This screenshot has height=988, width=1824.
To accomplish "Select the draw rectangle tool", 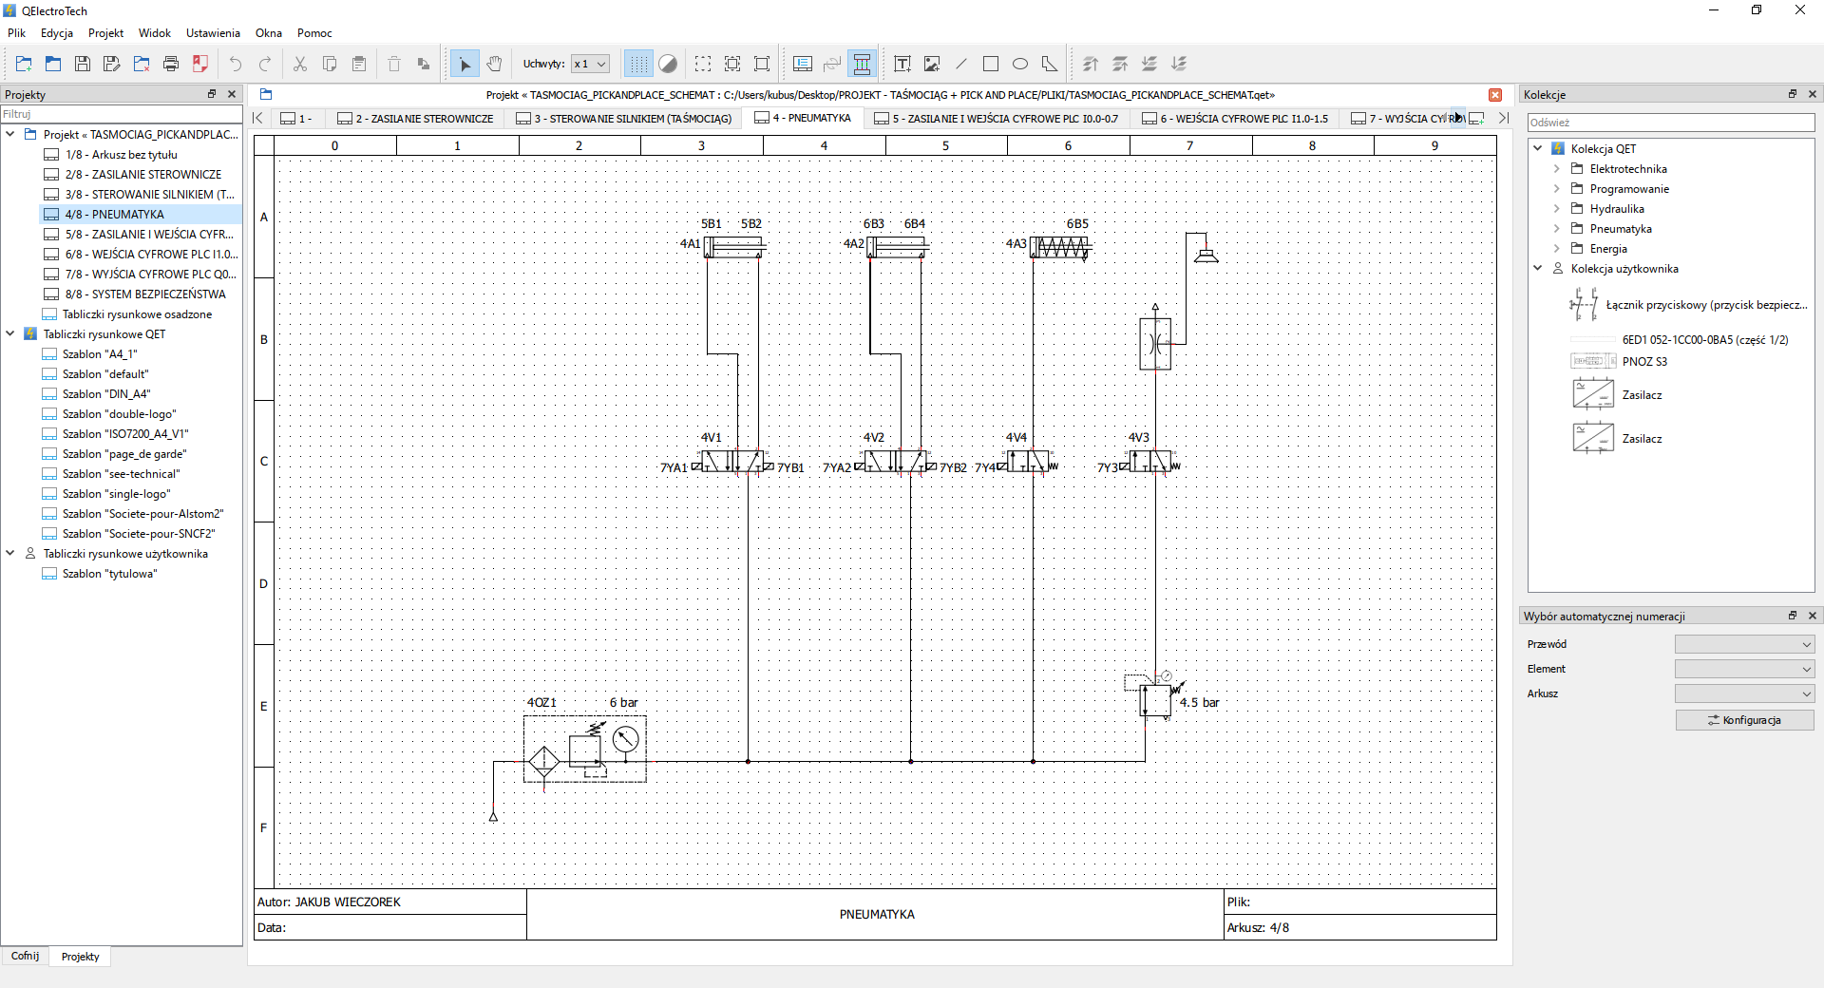I will click(x=991, y=64).
